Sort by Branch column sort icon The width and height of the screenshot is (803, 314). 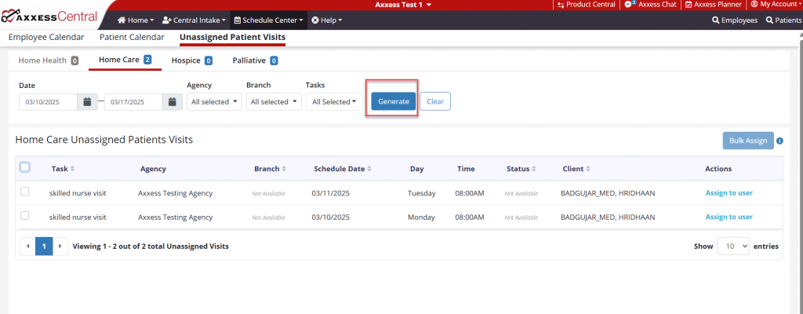(284, 169)
